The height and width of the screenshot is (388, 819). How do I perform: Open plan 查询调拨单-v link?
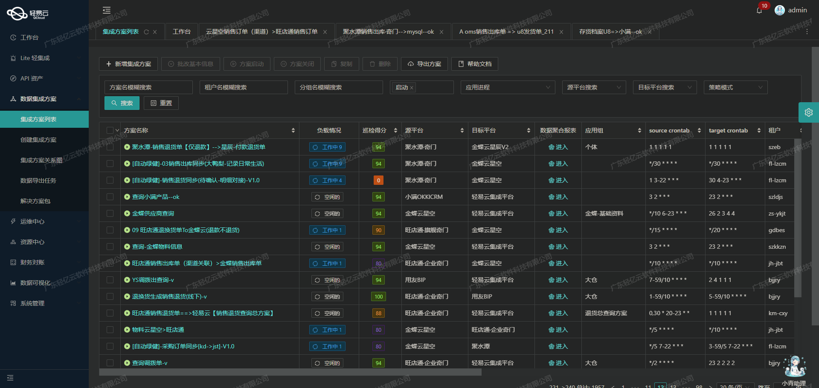point(150,363)
